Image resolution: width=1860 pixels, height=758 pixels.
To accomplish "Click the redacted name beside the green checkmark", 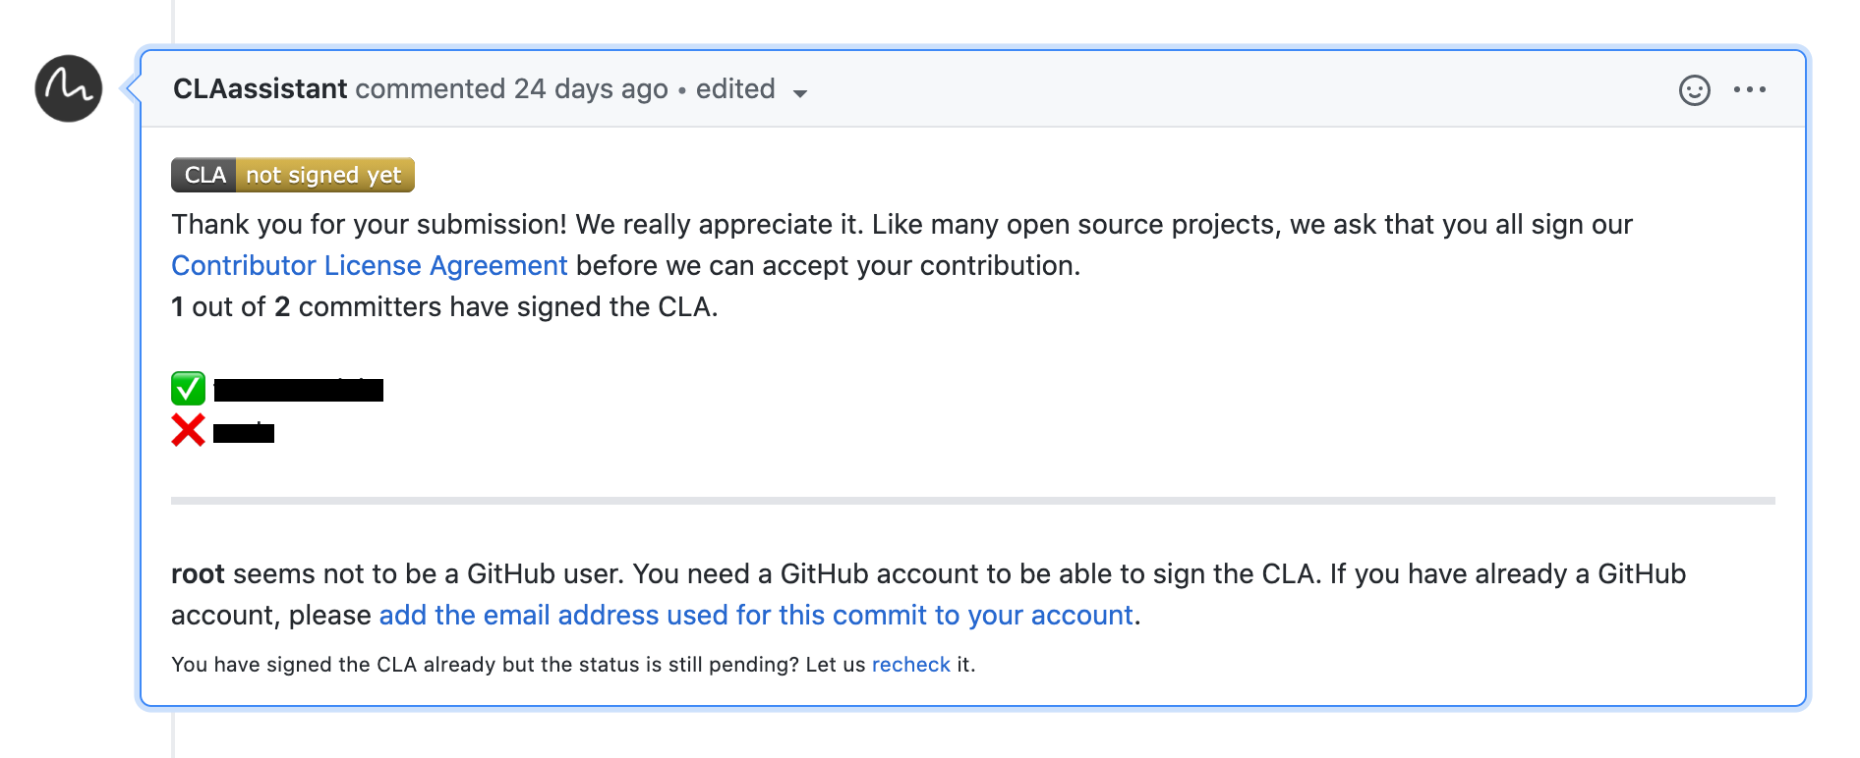I will tap(298, 391).
